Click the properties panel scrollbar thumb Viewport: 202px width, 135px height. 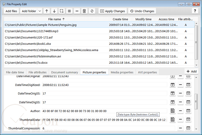click(x=196, y=102)
